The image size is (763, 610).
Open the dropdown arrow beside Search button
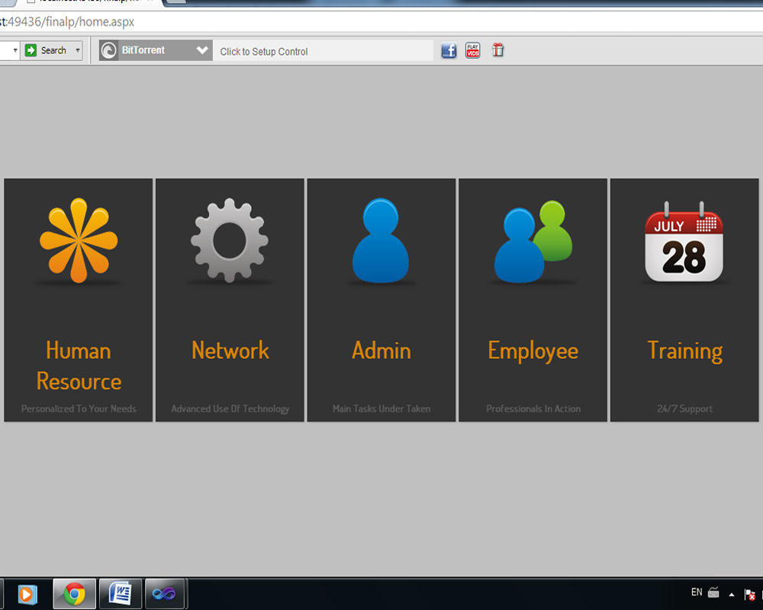pyautogui.click(x=77, y=51)
